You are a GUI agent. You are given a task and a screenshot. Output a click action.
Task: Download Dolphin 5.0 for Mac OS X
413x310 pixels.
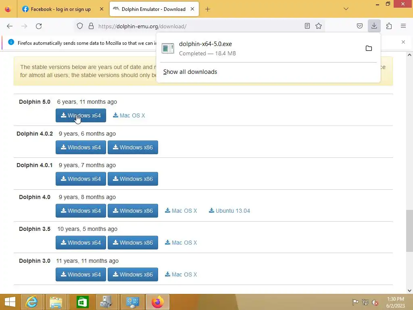[129, 115]
